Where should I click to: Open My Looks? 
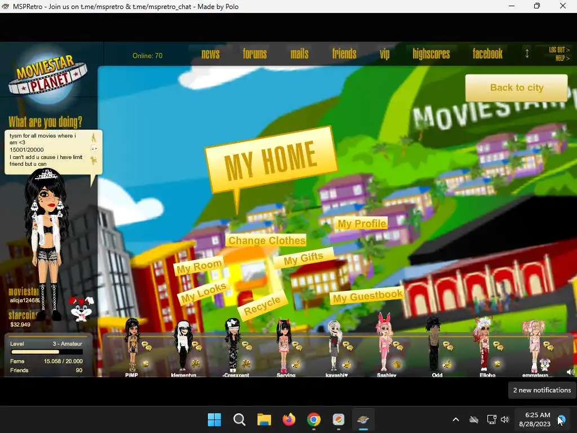click(x=203, y=293)
